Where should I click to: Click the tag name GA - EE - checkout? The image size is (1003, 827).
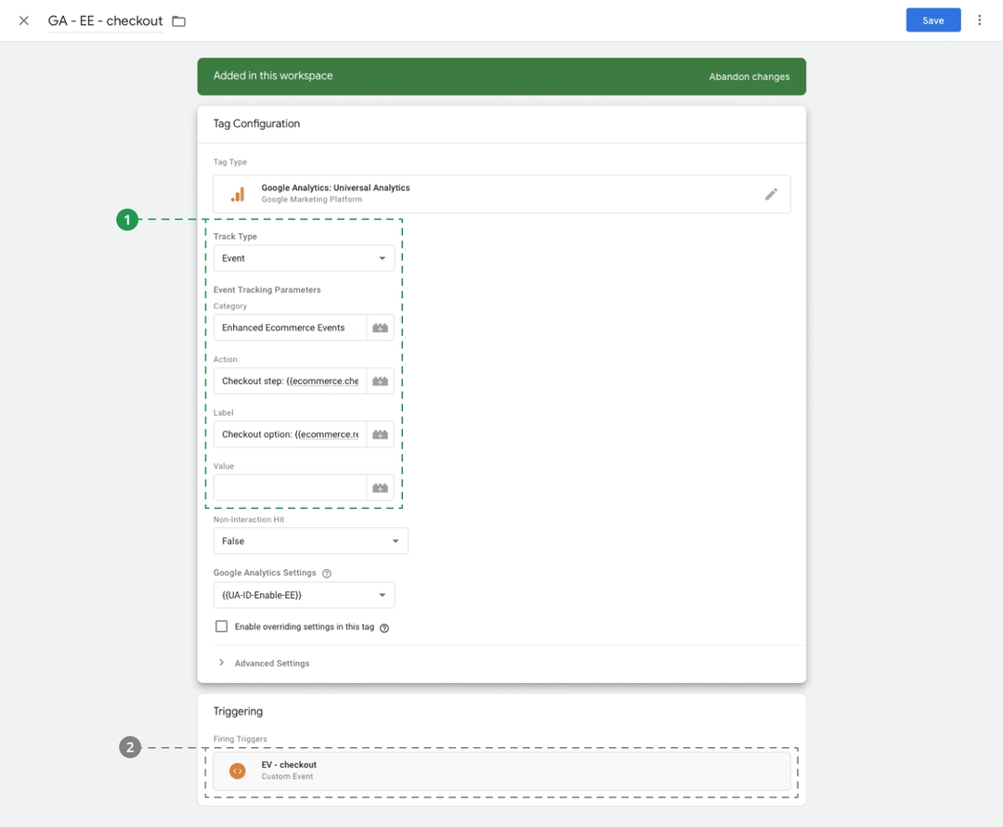tap(106, 20)
